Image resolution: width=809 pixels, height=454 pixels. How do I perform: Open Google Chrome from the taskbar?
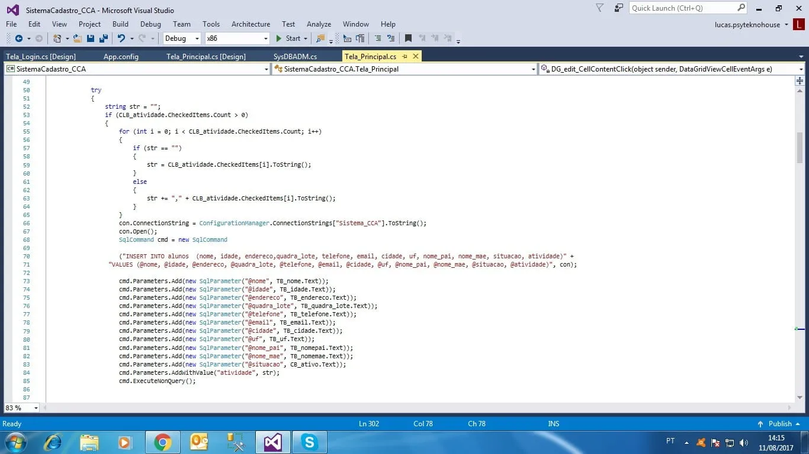[x=162, y=442]
